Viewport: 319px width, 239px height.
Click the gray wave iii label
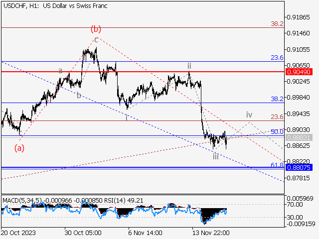pyautogui.click(x=216, y=156)
